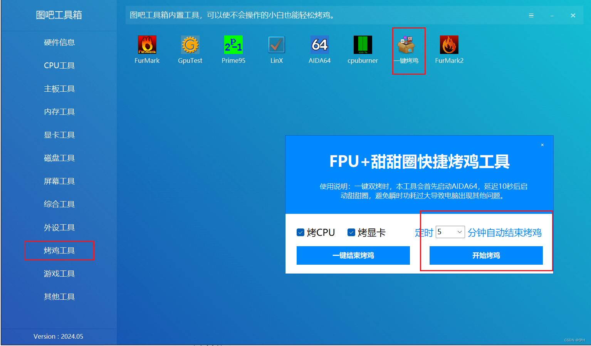Click the 图吧工具箱 title text

coord(59,15)
